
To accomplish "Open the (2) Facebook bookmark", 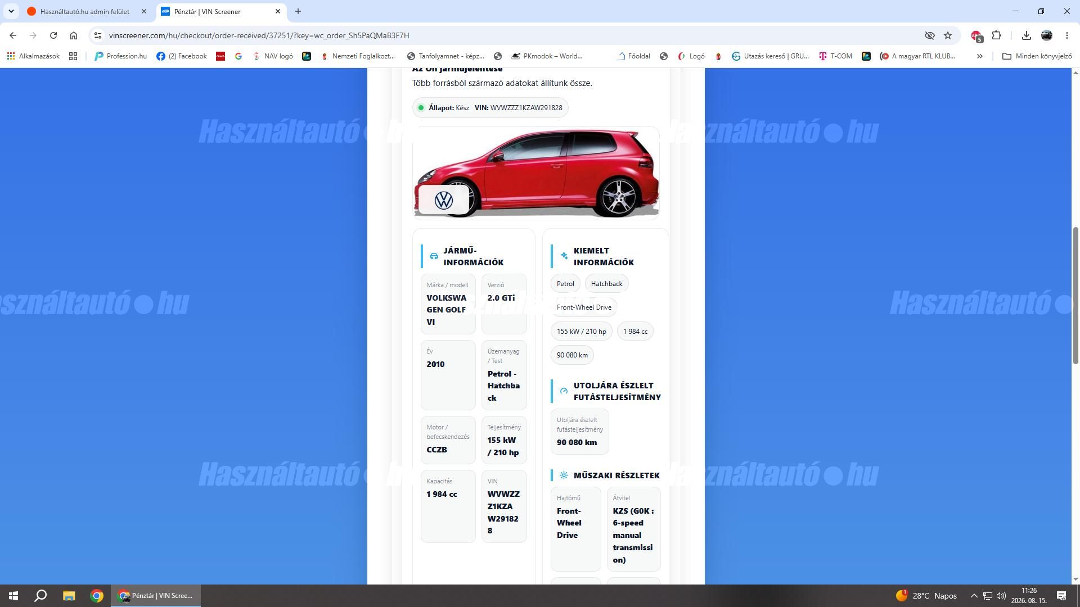I will pos(182,56).
